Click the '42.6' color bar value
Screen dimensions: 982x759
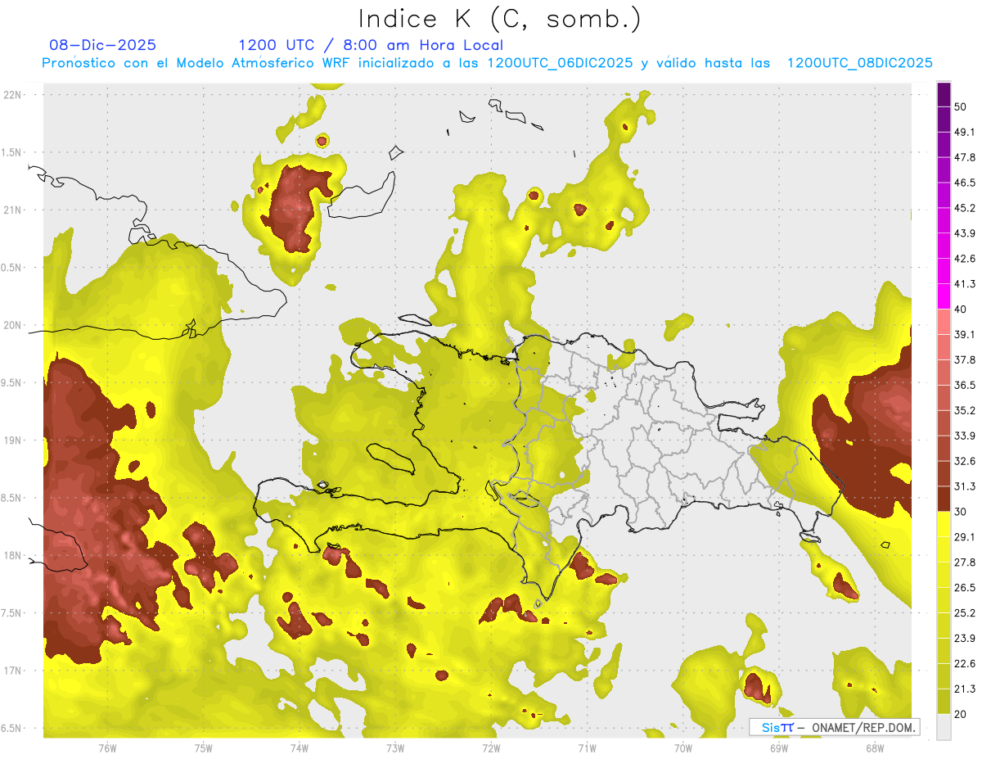point(965,259)
